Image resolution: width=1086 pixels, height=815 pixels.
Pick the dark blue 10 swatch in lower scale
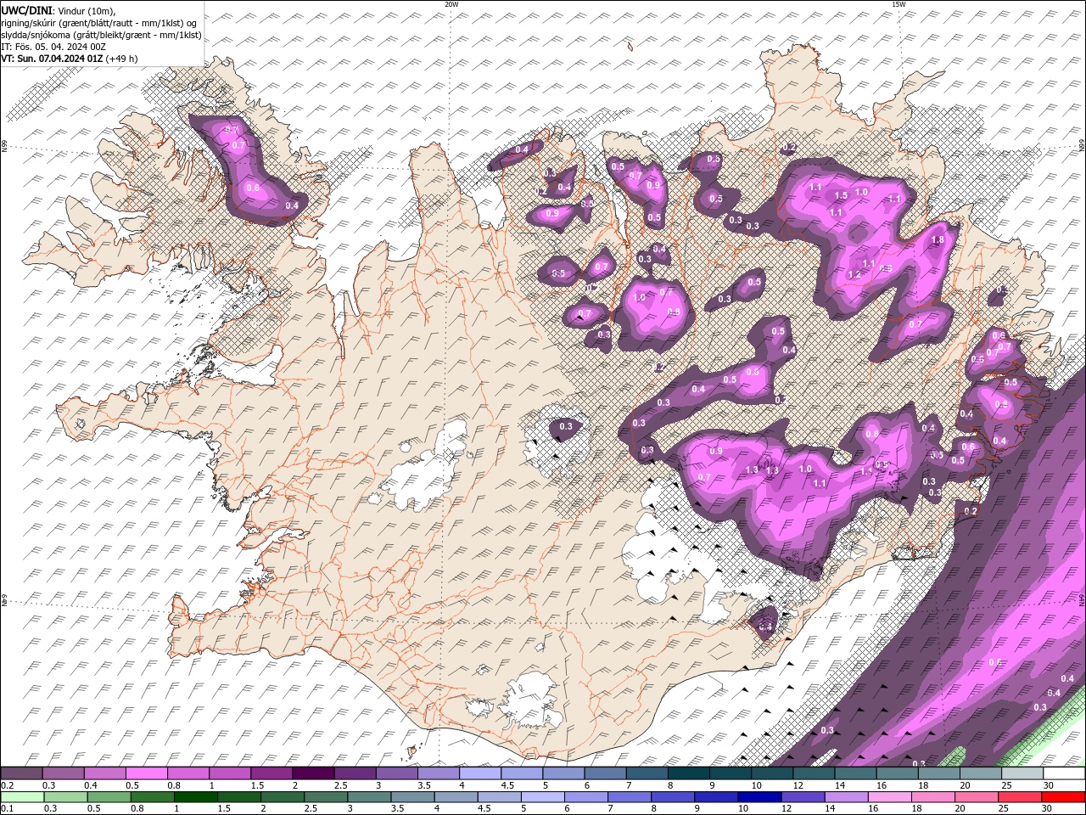click(x=759, y=796)
